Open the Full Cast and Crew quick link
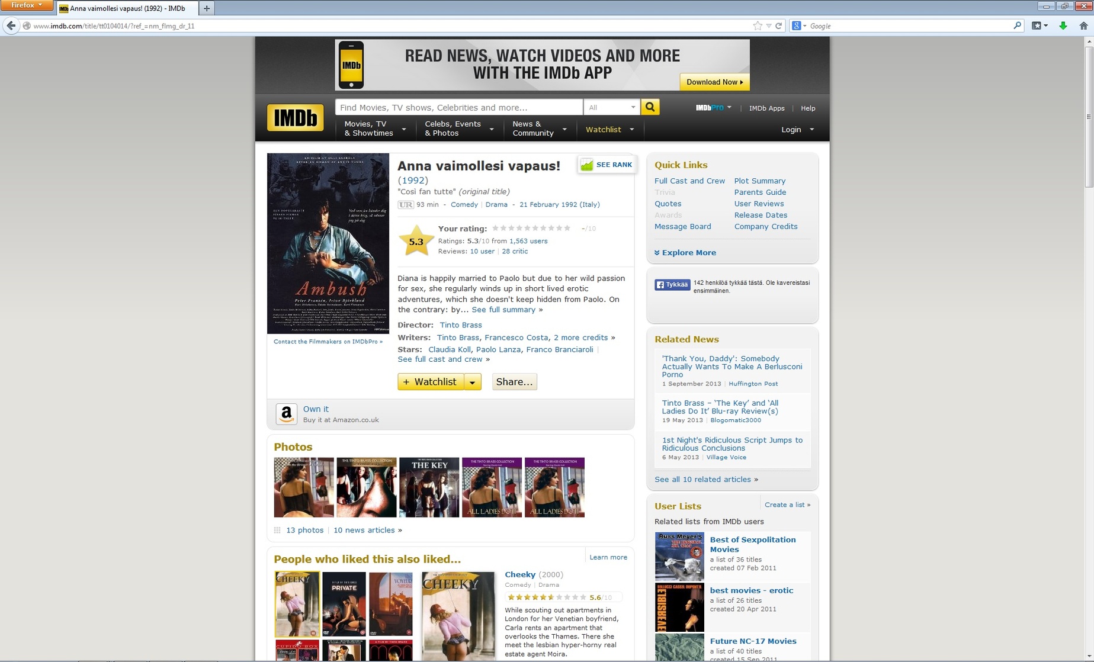 click(689, 181)
